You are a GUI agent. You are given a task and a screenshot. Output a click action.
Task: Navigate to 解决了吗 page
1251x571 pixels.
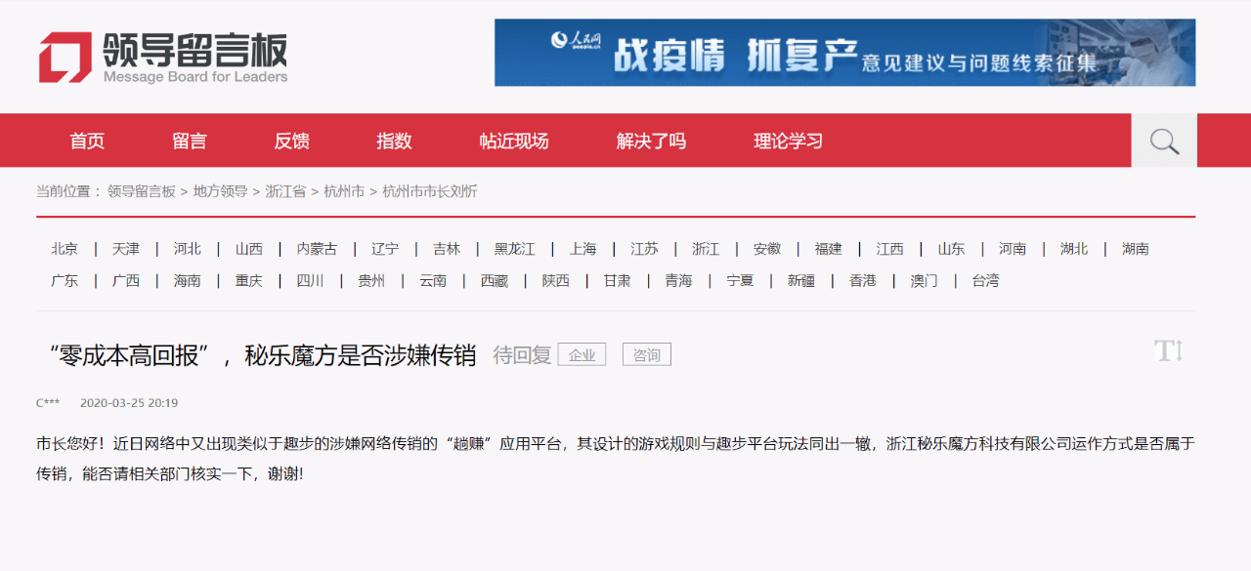[651, 142]
